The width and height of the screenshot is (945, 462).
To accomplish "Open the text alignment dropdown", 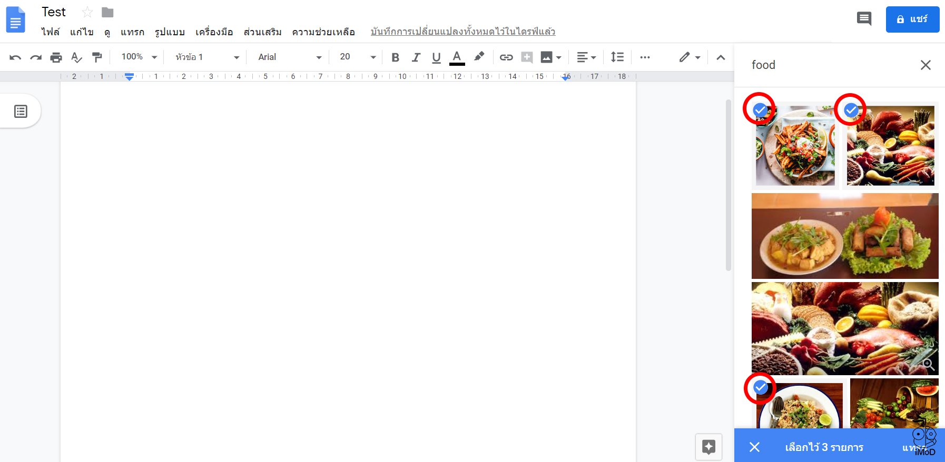I will (586, 57).
